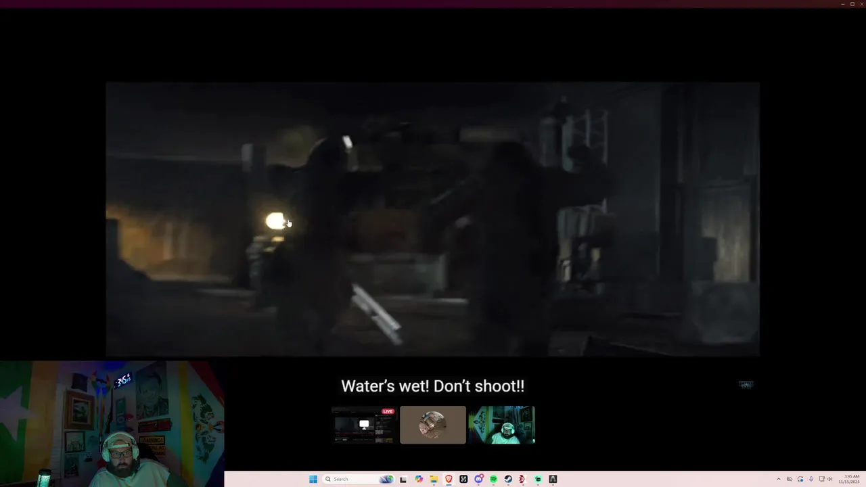Open the red-and-white taskbar app icon
The width and height of the screenshot is (866, 487).
[522, 479]
